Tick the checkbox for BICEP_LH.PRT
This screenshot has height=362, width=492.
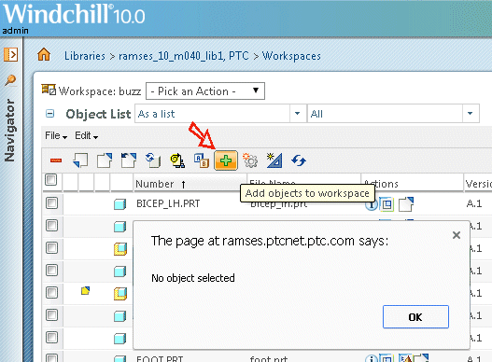pos(51,203)
